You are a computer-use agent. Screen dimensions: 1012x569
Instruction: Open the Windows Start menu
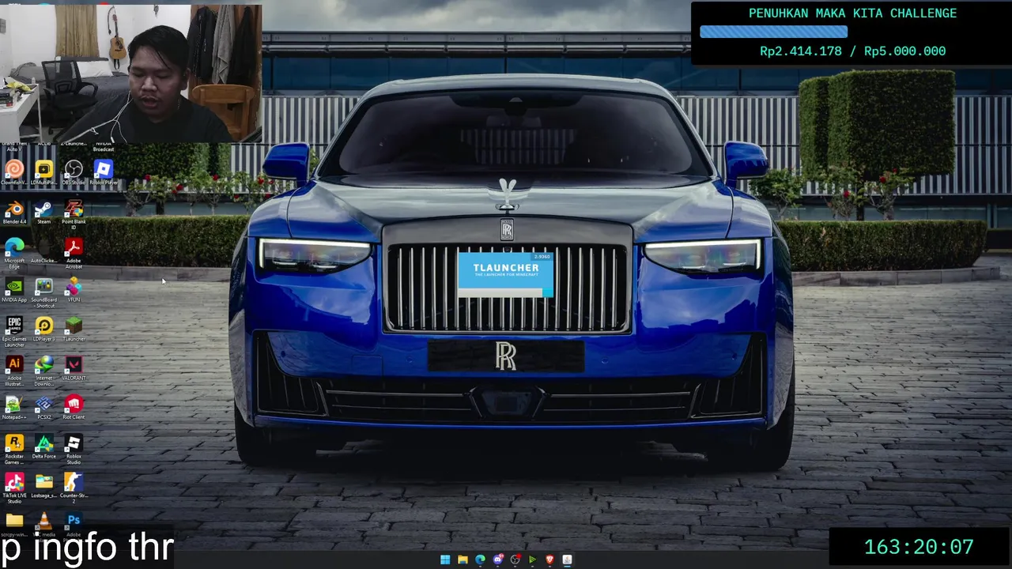(x=445, y=560)
